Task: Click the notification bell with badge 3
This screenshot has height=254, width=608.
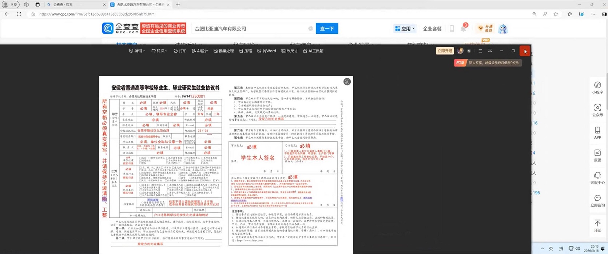Action: [x=463, y=29]
